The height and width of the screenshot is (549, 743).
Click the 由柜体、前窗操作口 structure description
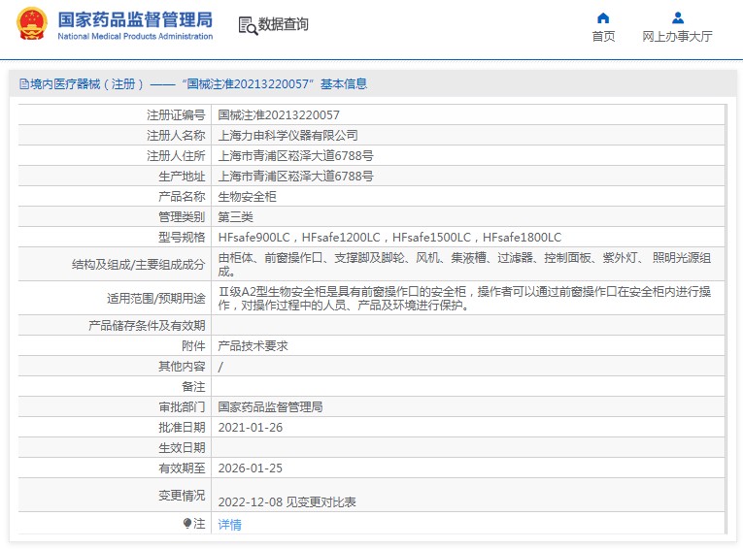pos(464,264)
